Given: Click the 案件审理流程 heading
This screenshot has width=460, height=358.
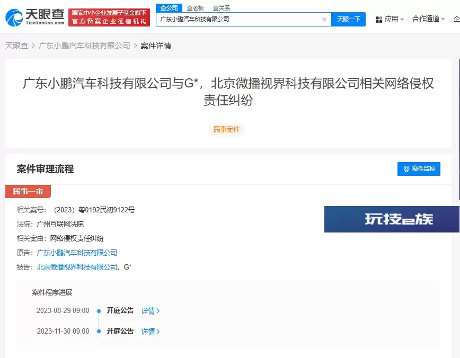Looking at the screenshot, I should [x=45, y=169].
